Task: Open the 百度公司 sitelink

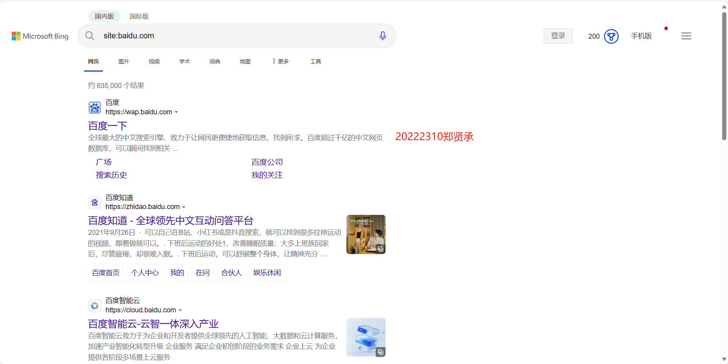Action: point(267,162)
